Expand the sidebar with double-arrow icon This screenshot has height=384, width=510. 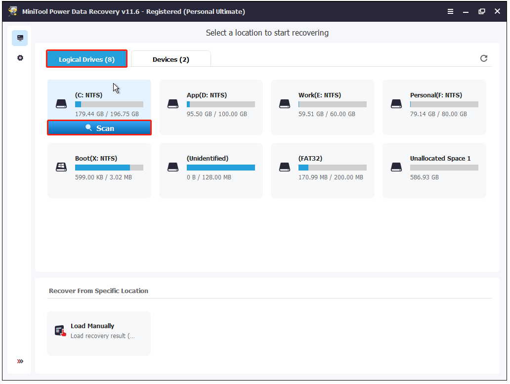coord(20,361)
